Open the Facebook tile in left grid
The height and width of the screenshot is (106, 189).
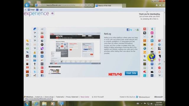tap(42, 75)
